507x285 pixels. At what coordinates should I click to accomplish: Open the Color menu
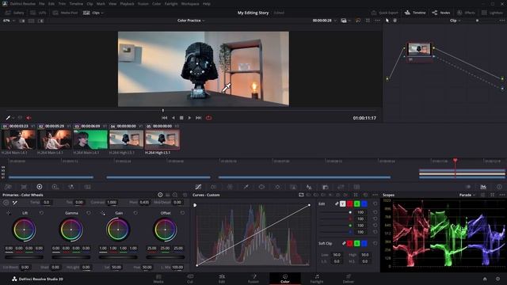point(157,4)
